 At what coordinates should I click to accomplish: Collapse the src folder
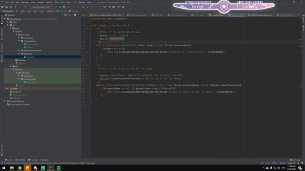tap(8, 25)
